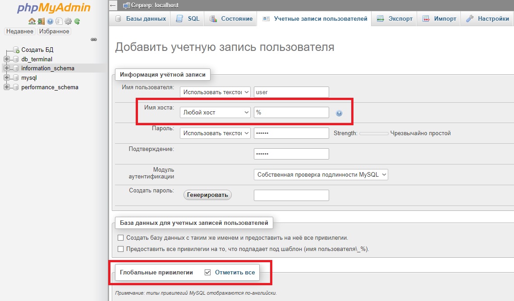The height and width of the screenshot is (301, 514).
Task: Open the username type dropdown
Action: [215, 92]
